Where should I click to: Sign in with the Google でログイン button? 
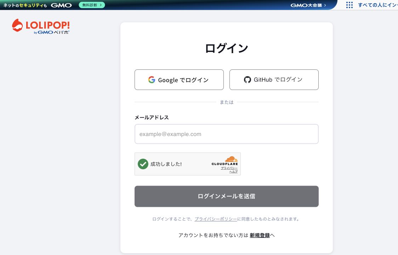coord(179,80)
